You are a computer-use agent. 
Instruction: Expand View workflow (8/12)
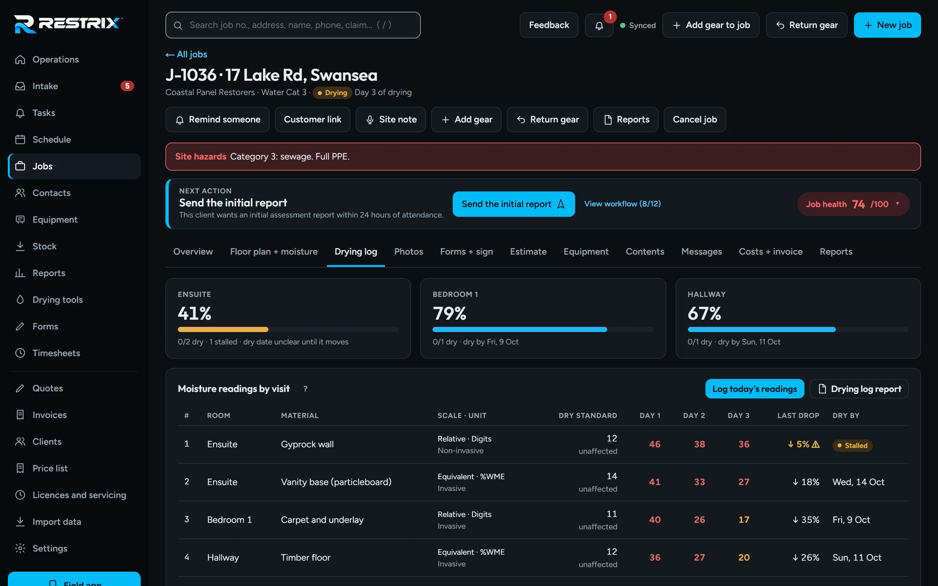pos(622,204)
